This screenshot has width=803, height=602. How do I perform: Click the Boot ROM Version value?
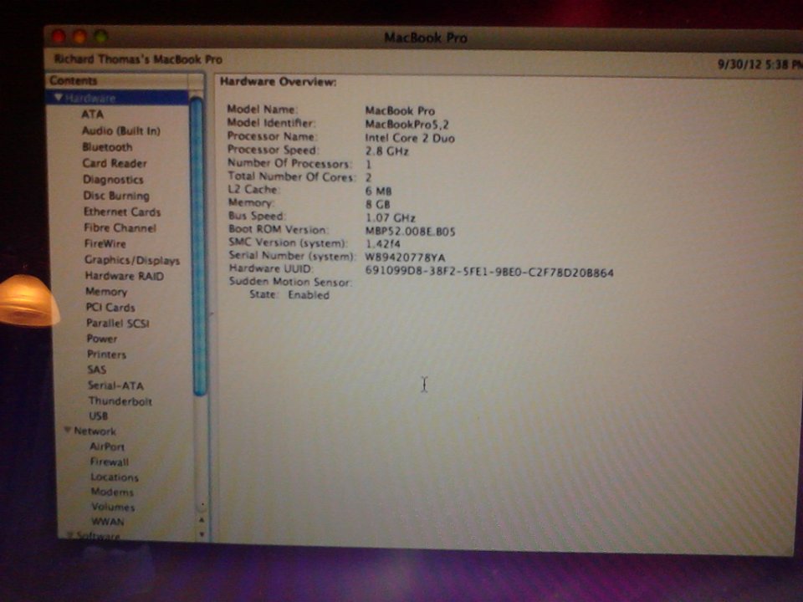[x=410, y=232]
